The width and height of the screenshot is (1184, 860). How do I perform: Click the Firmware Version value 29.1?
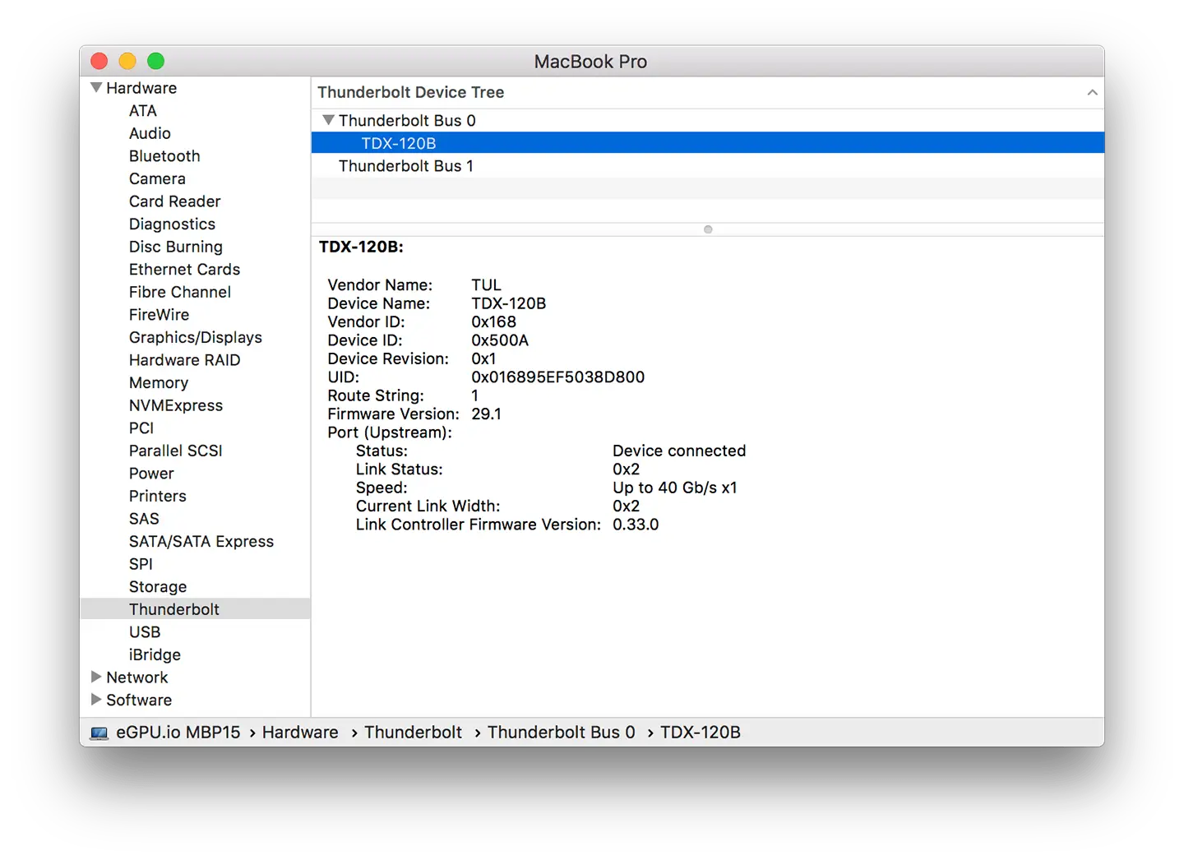pyautogui.click(x=486, y=414)
